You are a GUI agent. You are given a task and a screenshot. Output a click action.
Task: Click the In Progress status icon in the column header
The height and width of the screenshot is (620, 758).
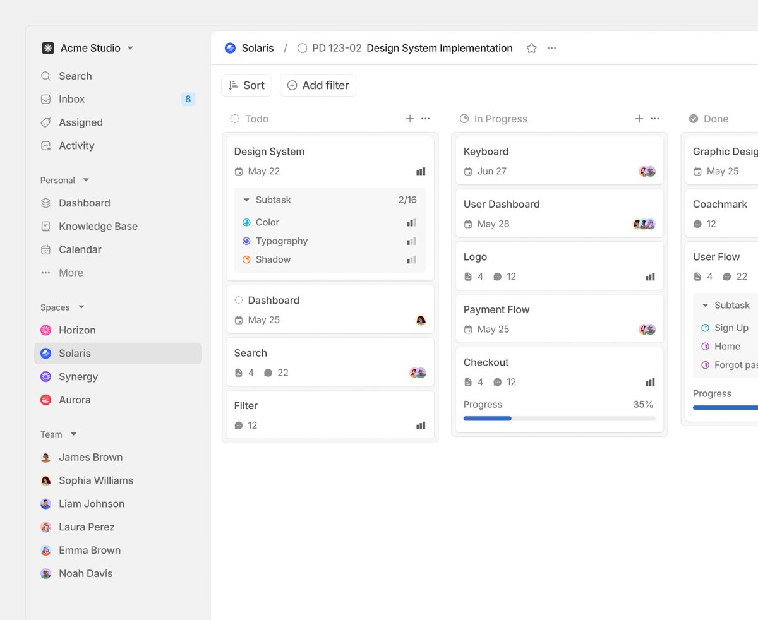click(x=464, y=119)
